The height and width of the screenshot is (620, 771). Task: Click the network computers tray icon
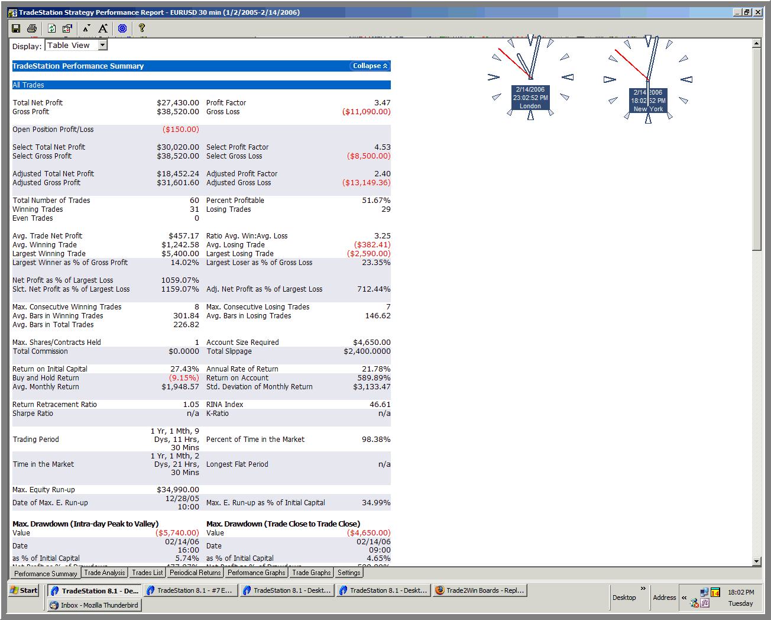click(x=704, y=592)
